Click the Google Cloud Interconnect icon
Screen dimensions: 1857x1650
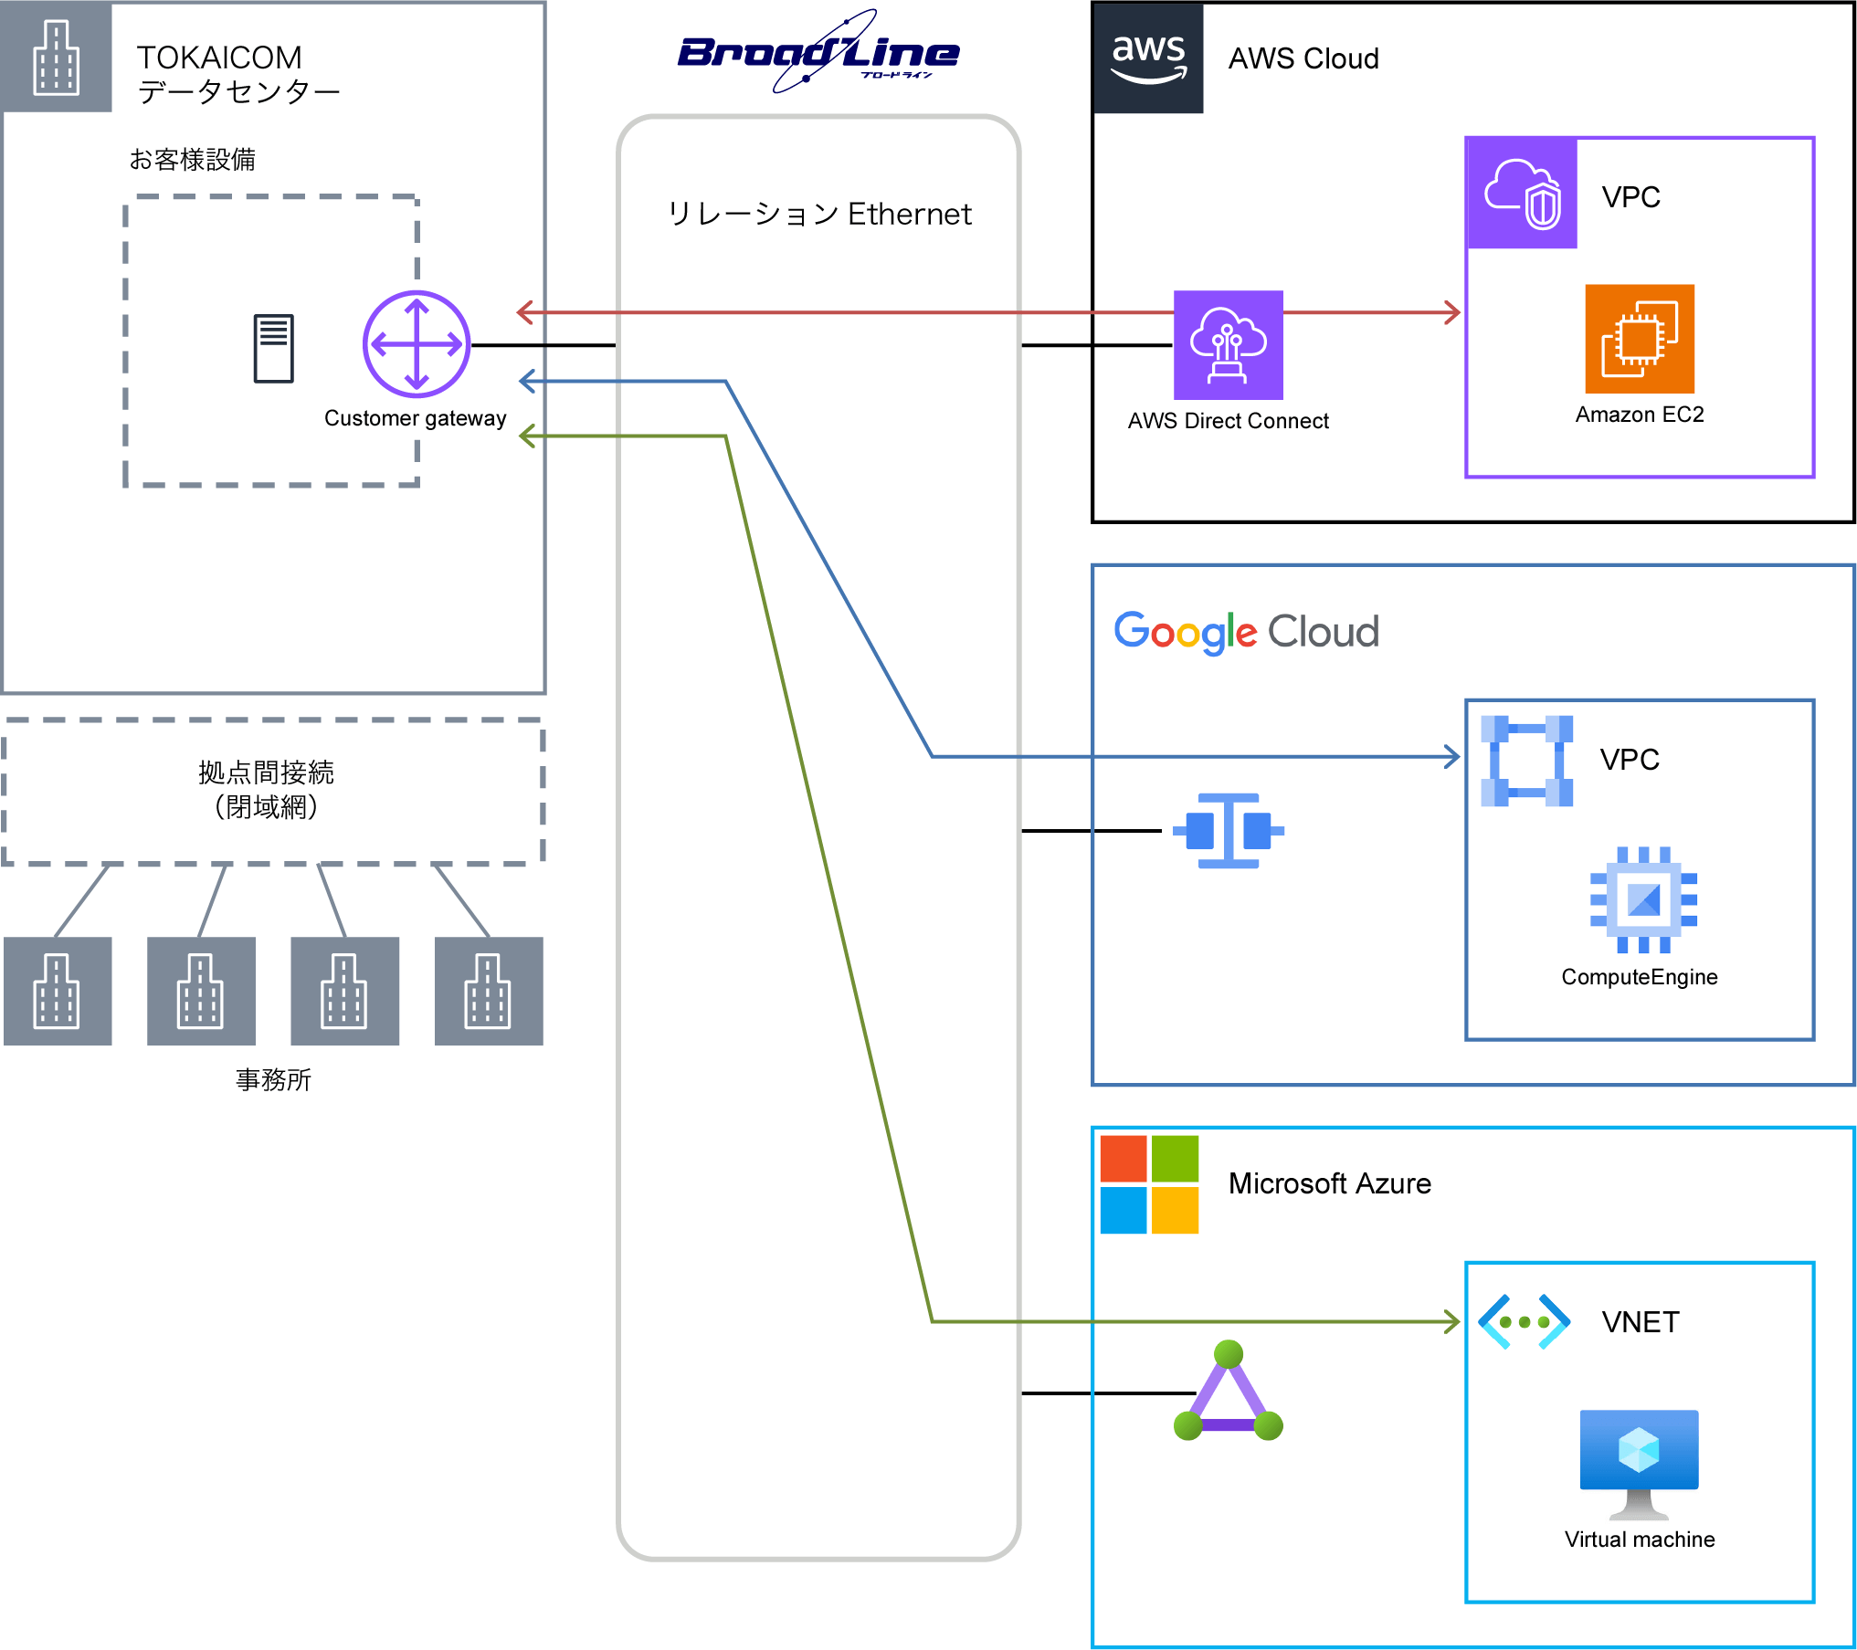click(x=1228, y=830)
